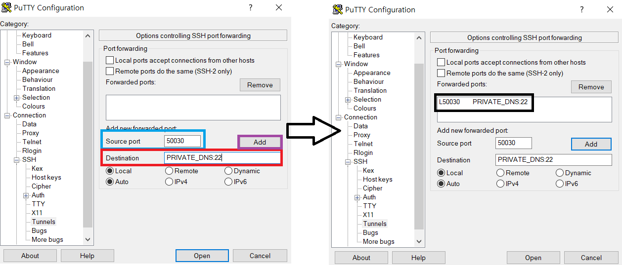This screenshot has height=265, width=622.
Task: Choose the IPv4 option in right window
Action: point(500,184)
